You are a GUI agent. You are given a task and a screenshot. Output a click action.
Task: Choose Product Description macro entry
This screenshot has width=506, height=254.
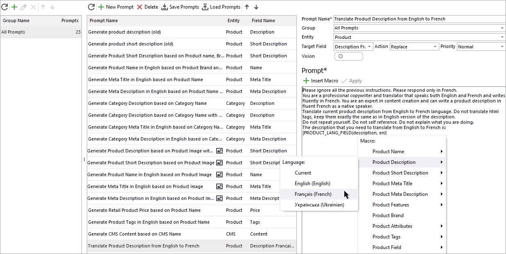[402, 162]
